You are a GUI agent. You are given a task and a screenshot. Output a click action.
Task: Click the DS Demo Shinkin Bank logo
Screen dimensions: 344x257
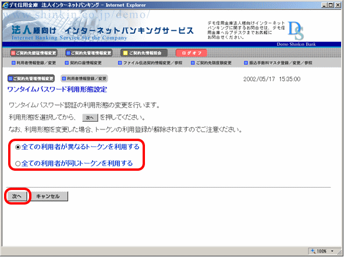[296, 30]
